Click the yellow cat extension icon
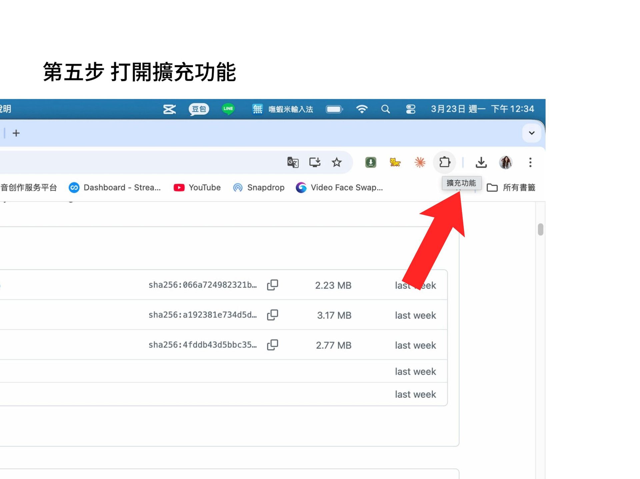 (x=395, y=162)
